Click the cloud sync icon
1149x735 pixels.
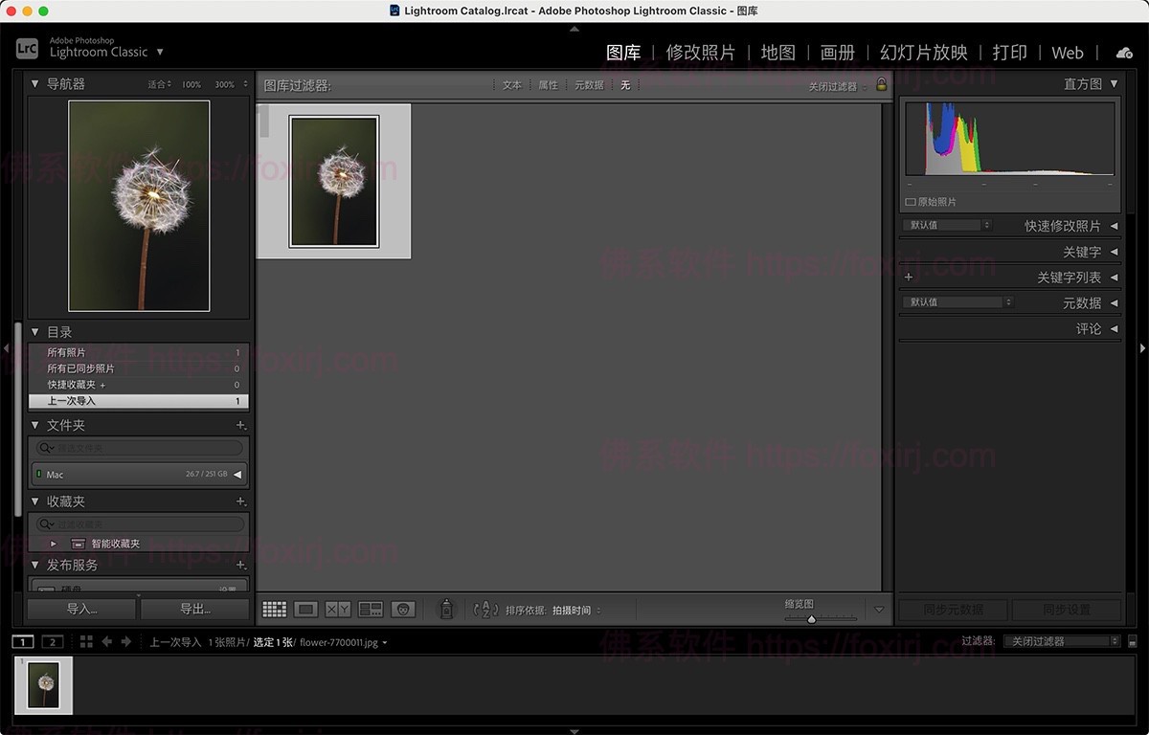[1124, 54]
